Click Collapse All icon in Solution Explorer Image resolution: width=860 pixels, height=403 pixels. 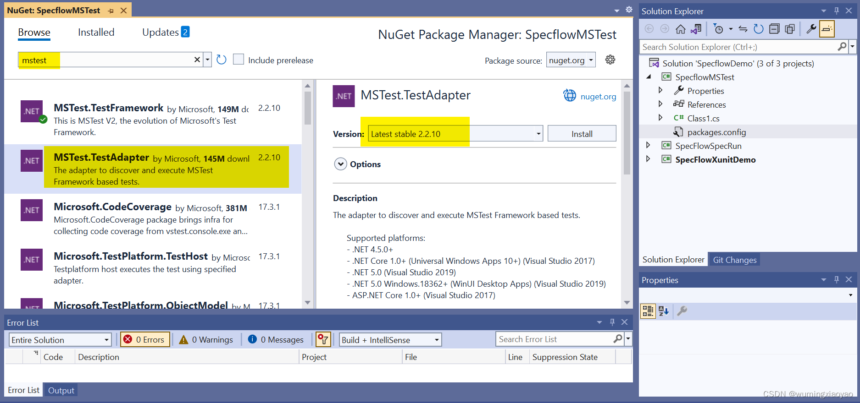tap(774, 29)
